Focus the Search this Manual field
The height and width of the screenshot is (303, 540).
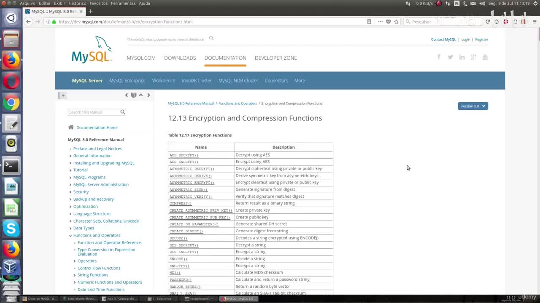(x=94, y=112)
